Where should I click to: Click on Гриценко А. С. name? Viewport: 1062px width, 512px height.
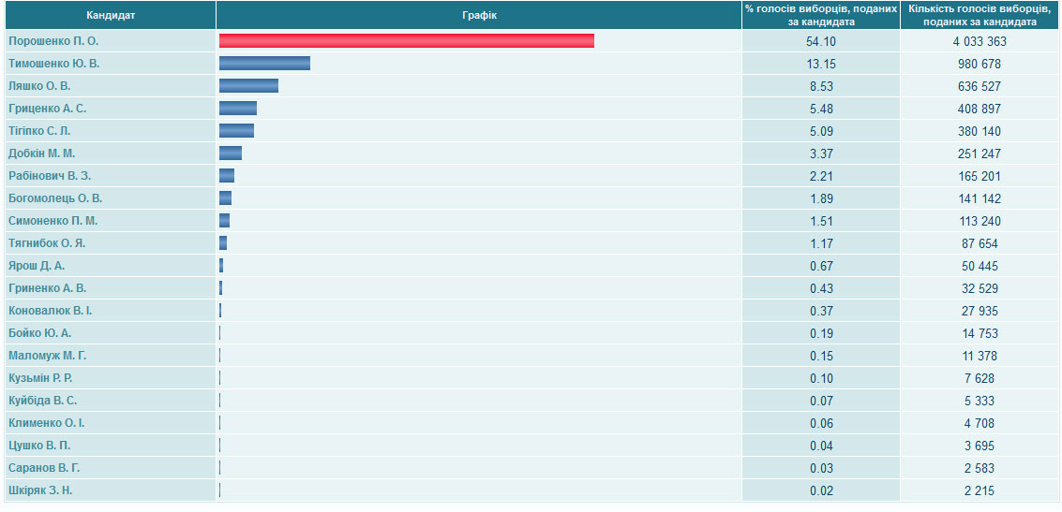(x=48, y=109)
